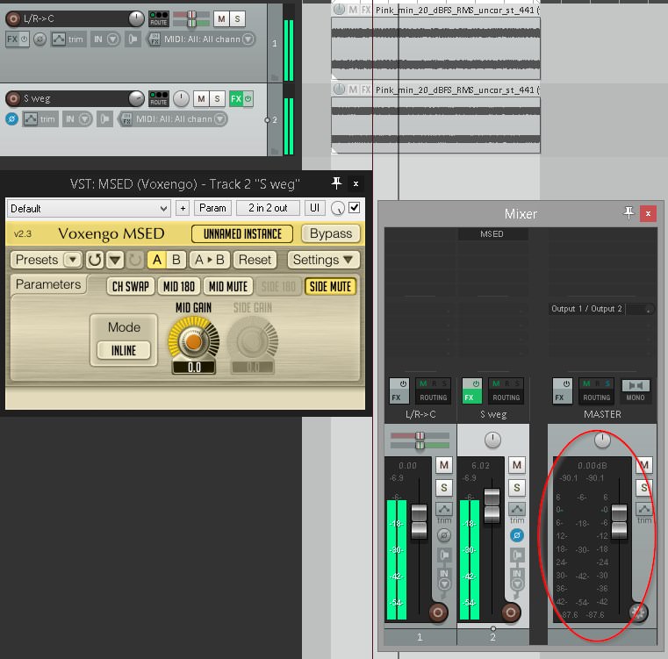Solo the L/R->C track in track panel

click(x=237, y=18)
